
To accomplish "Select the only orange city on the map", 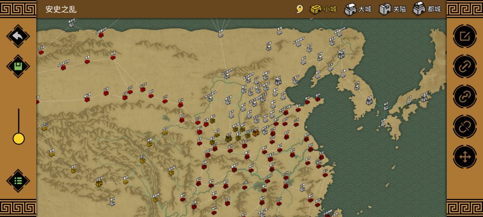I will pyautogui.click(x=256, y=133).
